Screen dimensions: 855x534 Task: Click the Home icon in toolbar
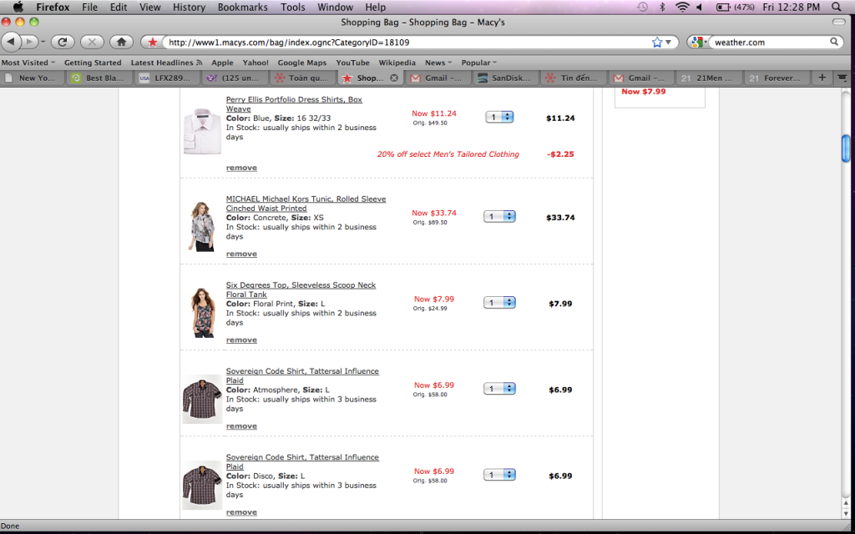click(x=121, y=41)
